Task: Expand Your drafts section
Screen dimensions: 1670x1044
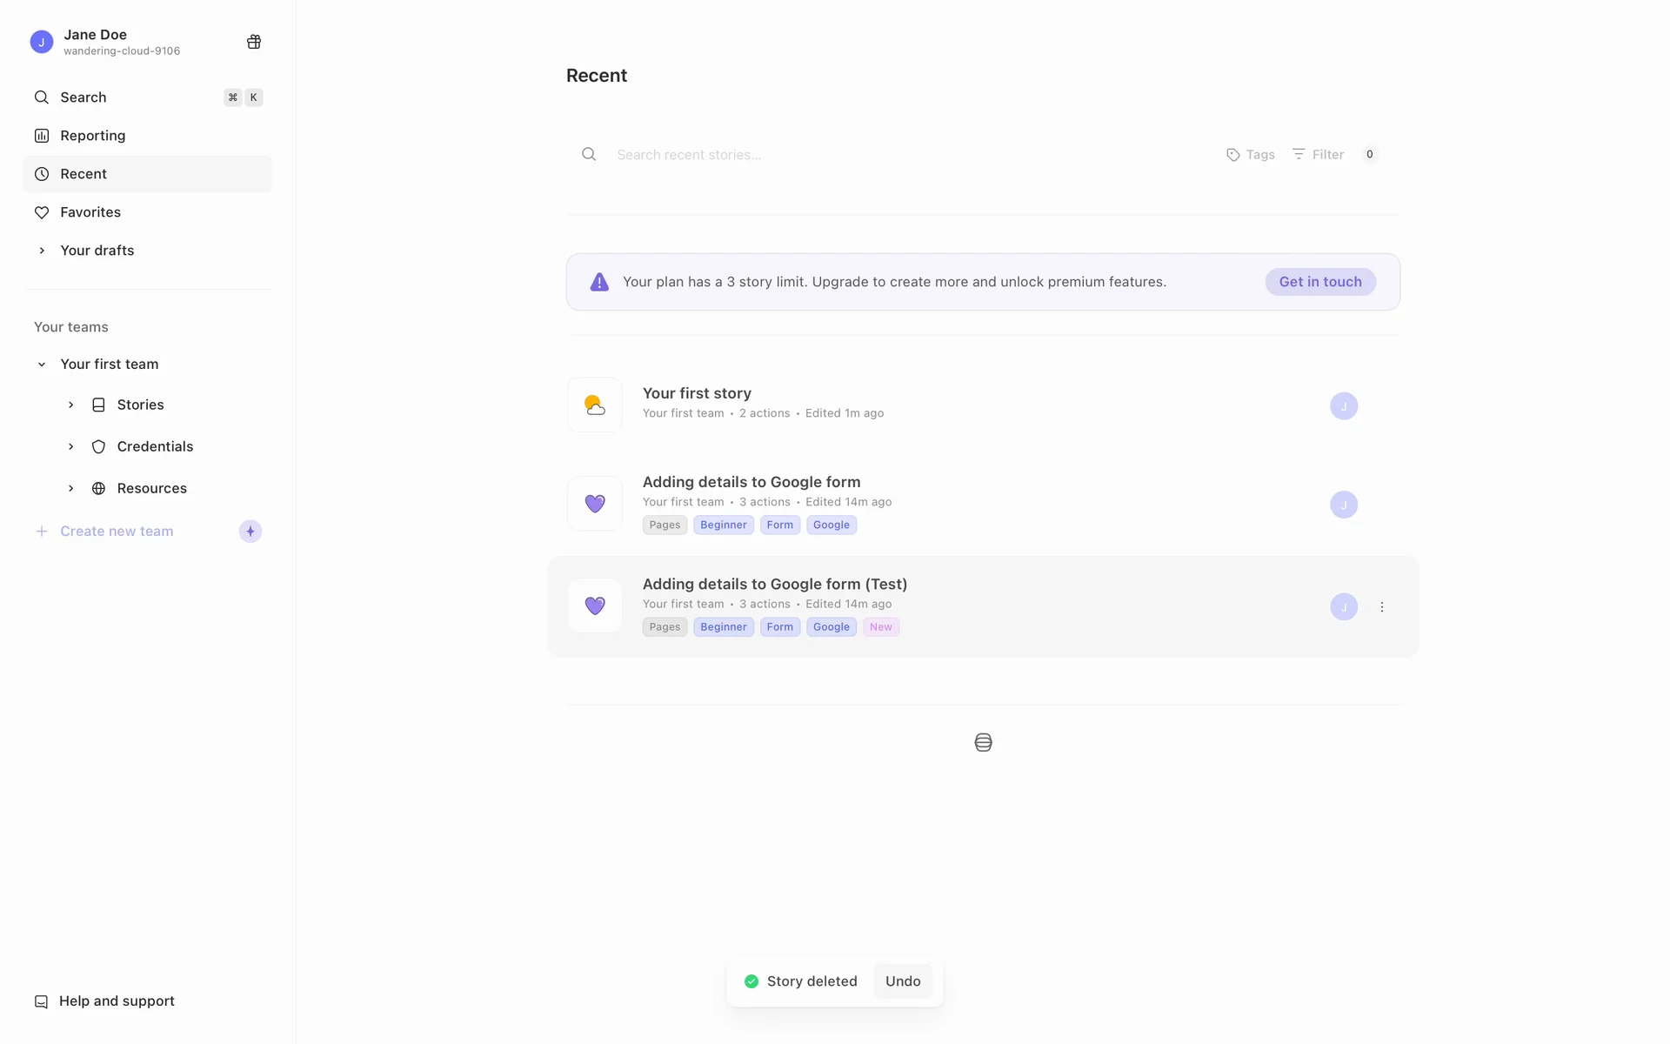Action: click(42, 251)
